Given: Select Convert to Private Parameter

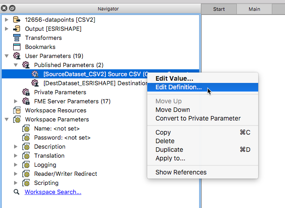Looking at the screenshot, I should click(198, 118).
